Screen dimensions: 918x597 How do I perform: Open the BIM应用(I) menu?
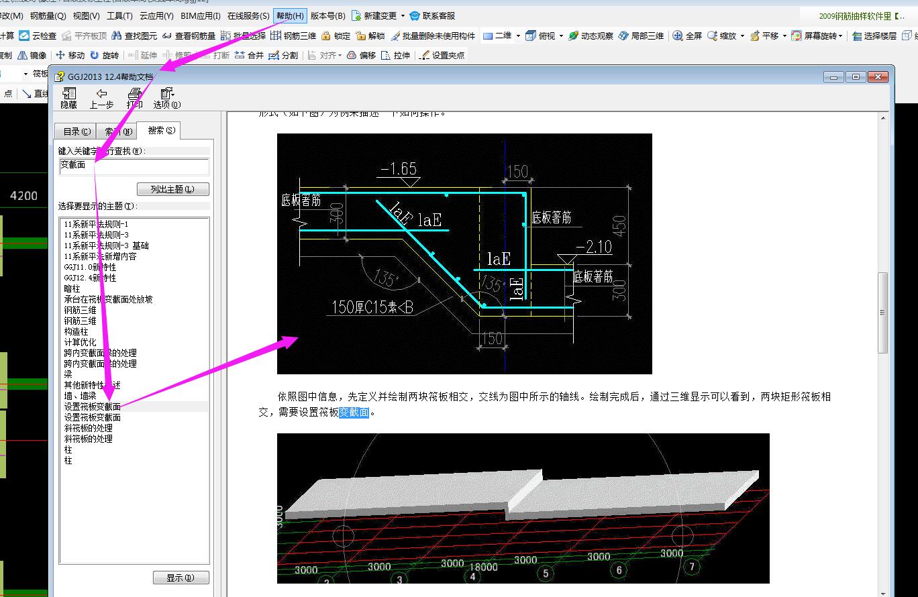[x=200, y=16]
